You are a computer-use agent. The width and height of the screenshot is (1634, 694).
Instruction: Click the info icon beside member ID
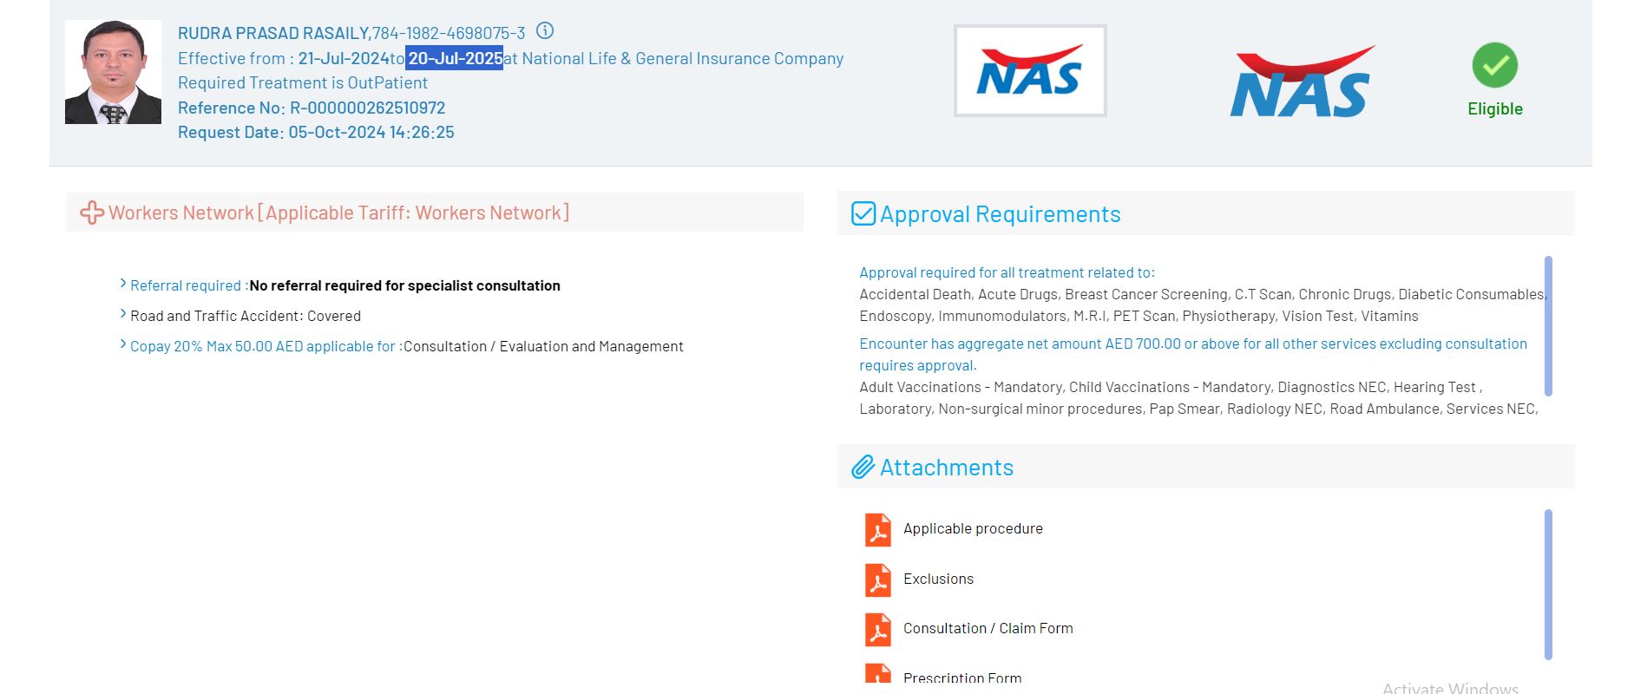point(545,31)
